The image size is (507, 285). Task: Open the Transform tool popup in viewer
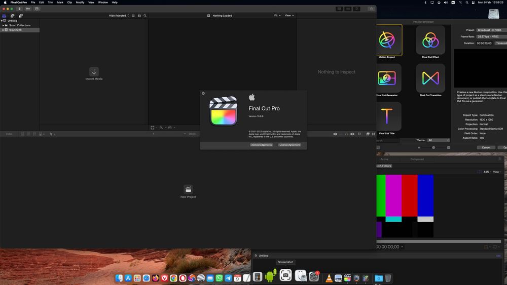tap(154, 128)
